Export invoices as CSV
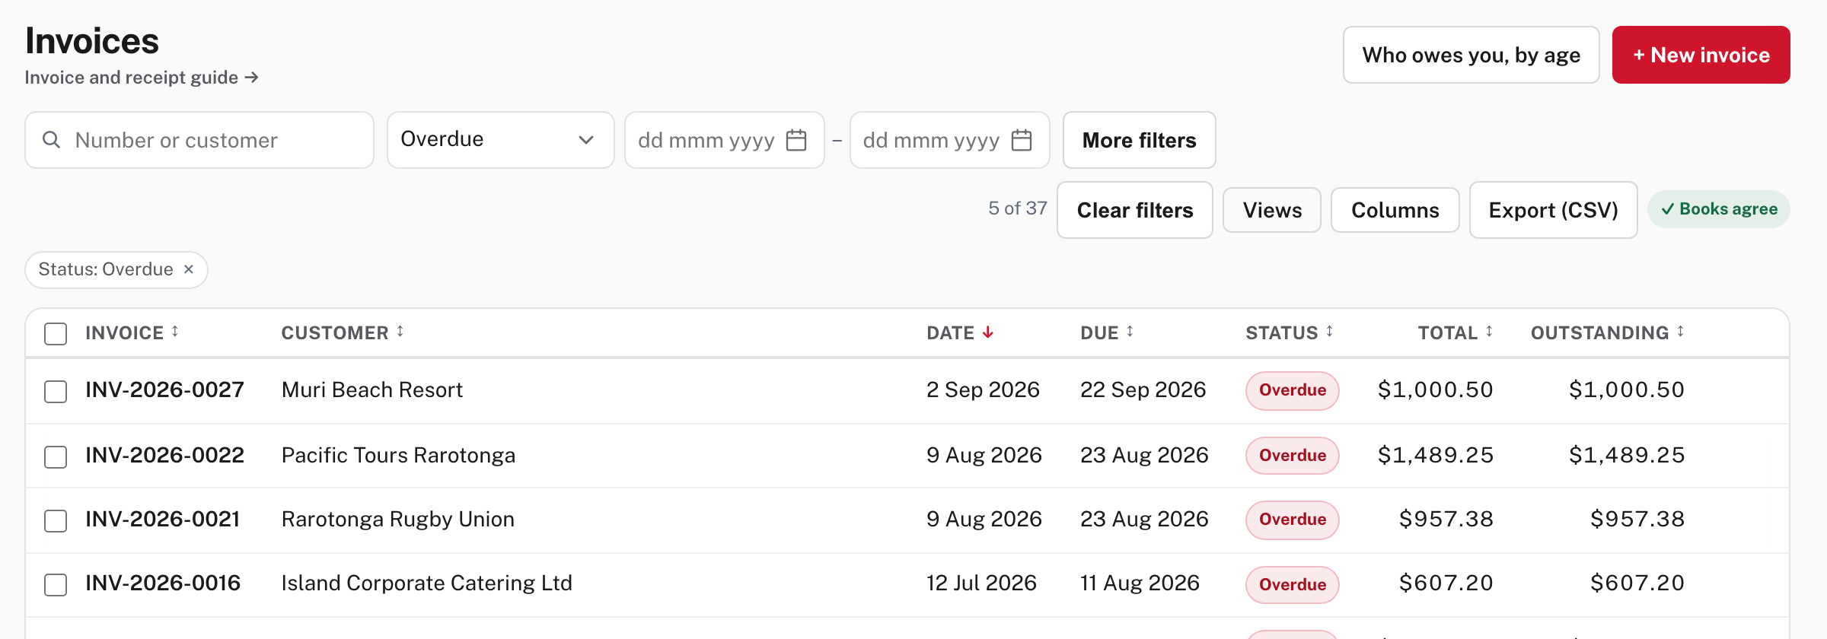Screen dimensions: 1827x639 [x=1554, y=210]
